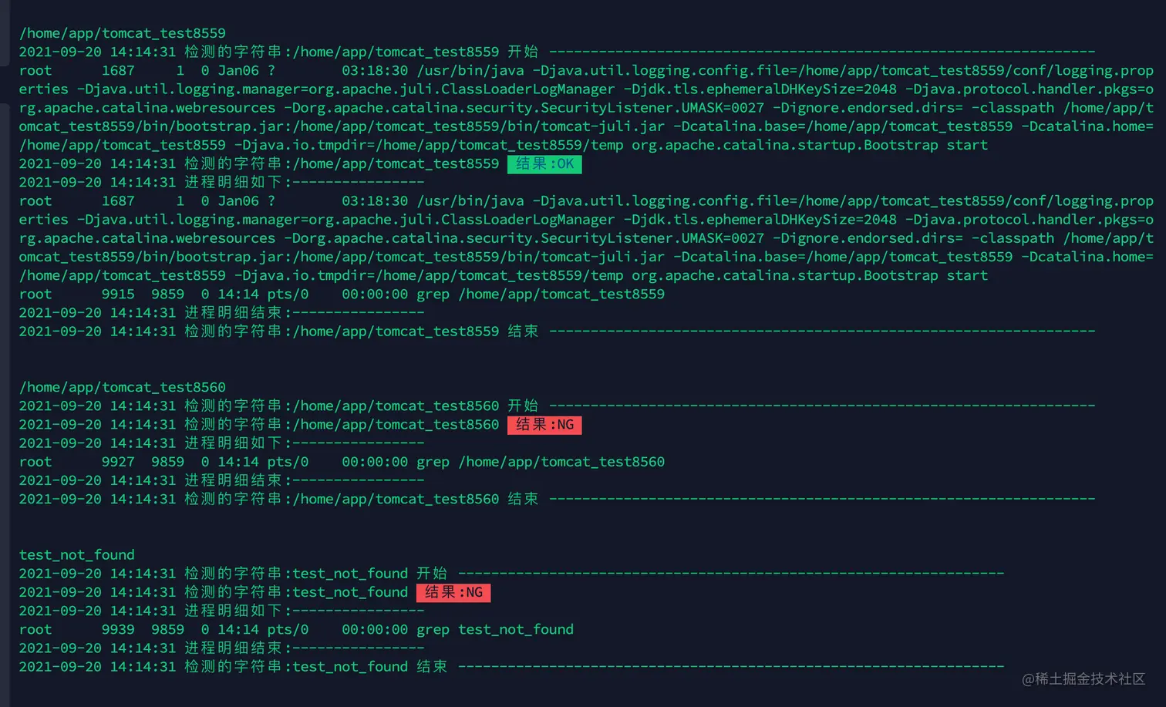The height and width of the screenshot is (707, 1166).
Task: Click the red 结果:NG badge for test_not_found
Action: 453,592
